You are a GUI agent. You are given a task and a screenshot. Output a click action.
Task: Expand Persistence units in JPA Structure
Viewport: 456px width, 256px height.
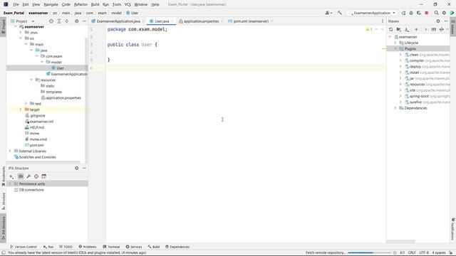coord(10,183)
